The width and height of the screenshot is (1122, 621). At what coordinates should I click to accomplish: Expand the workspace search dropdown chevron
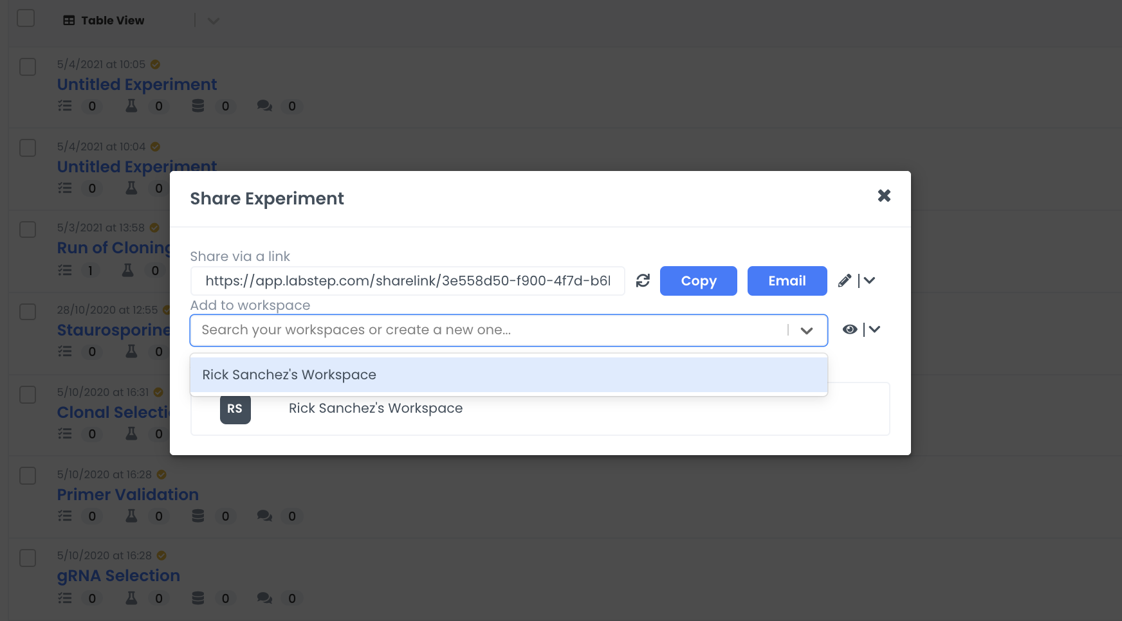click(807, 330)
